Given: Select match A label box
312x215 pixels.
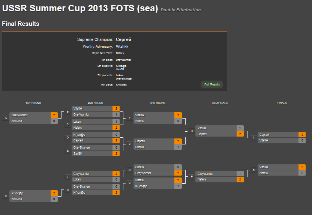Looking at the screenshot, I should [6, 118].
